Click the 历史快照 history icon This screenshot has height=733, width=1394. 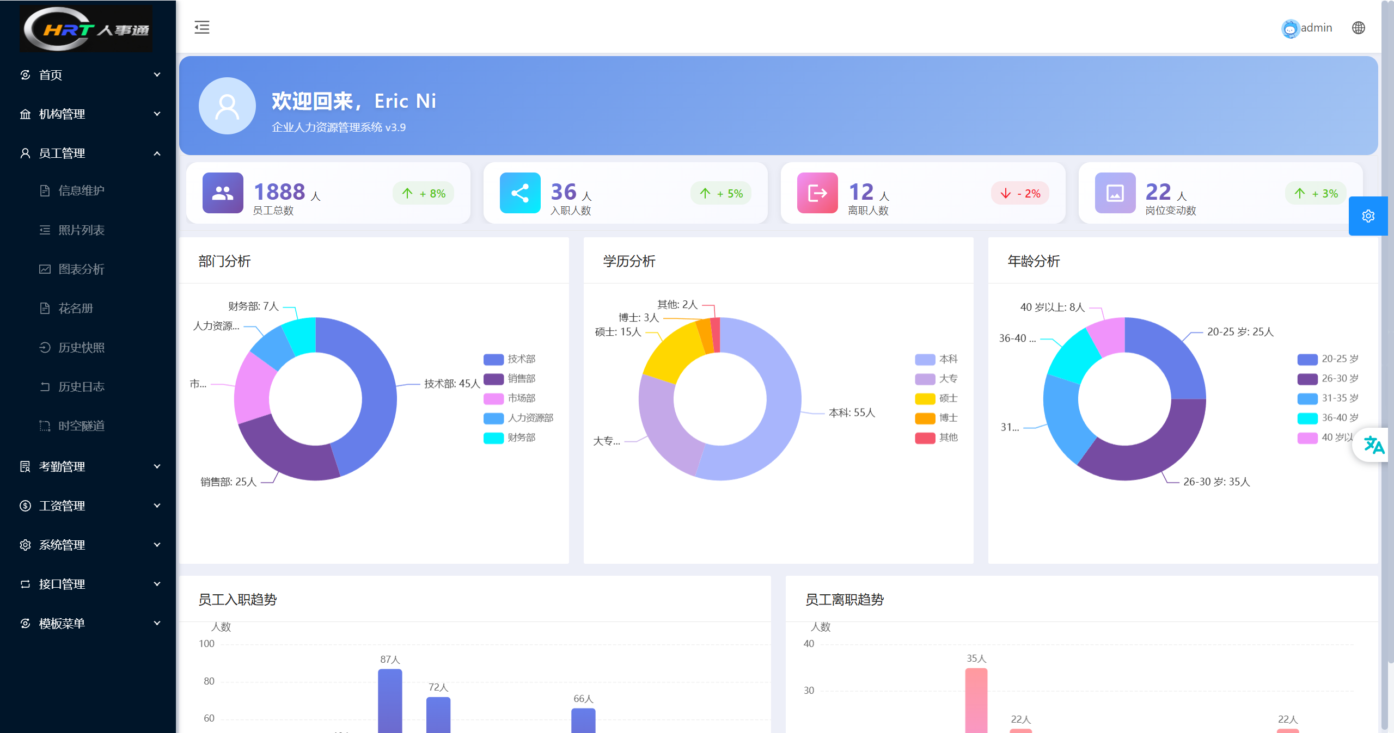(45, 347)
